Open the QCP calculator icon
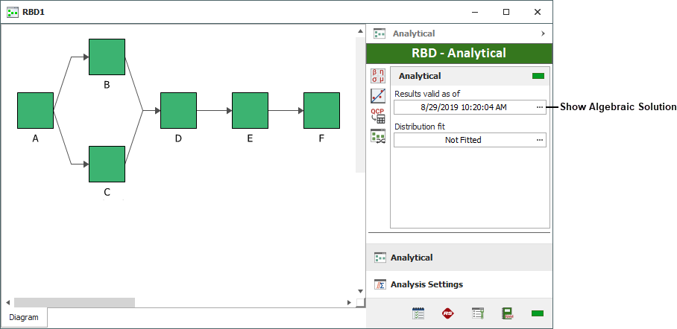Screen dimensions: 677x329 tap(378, 115)
